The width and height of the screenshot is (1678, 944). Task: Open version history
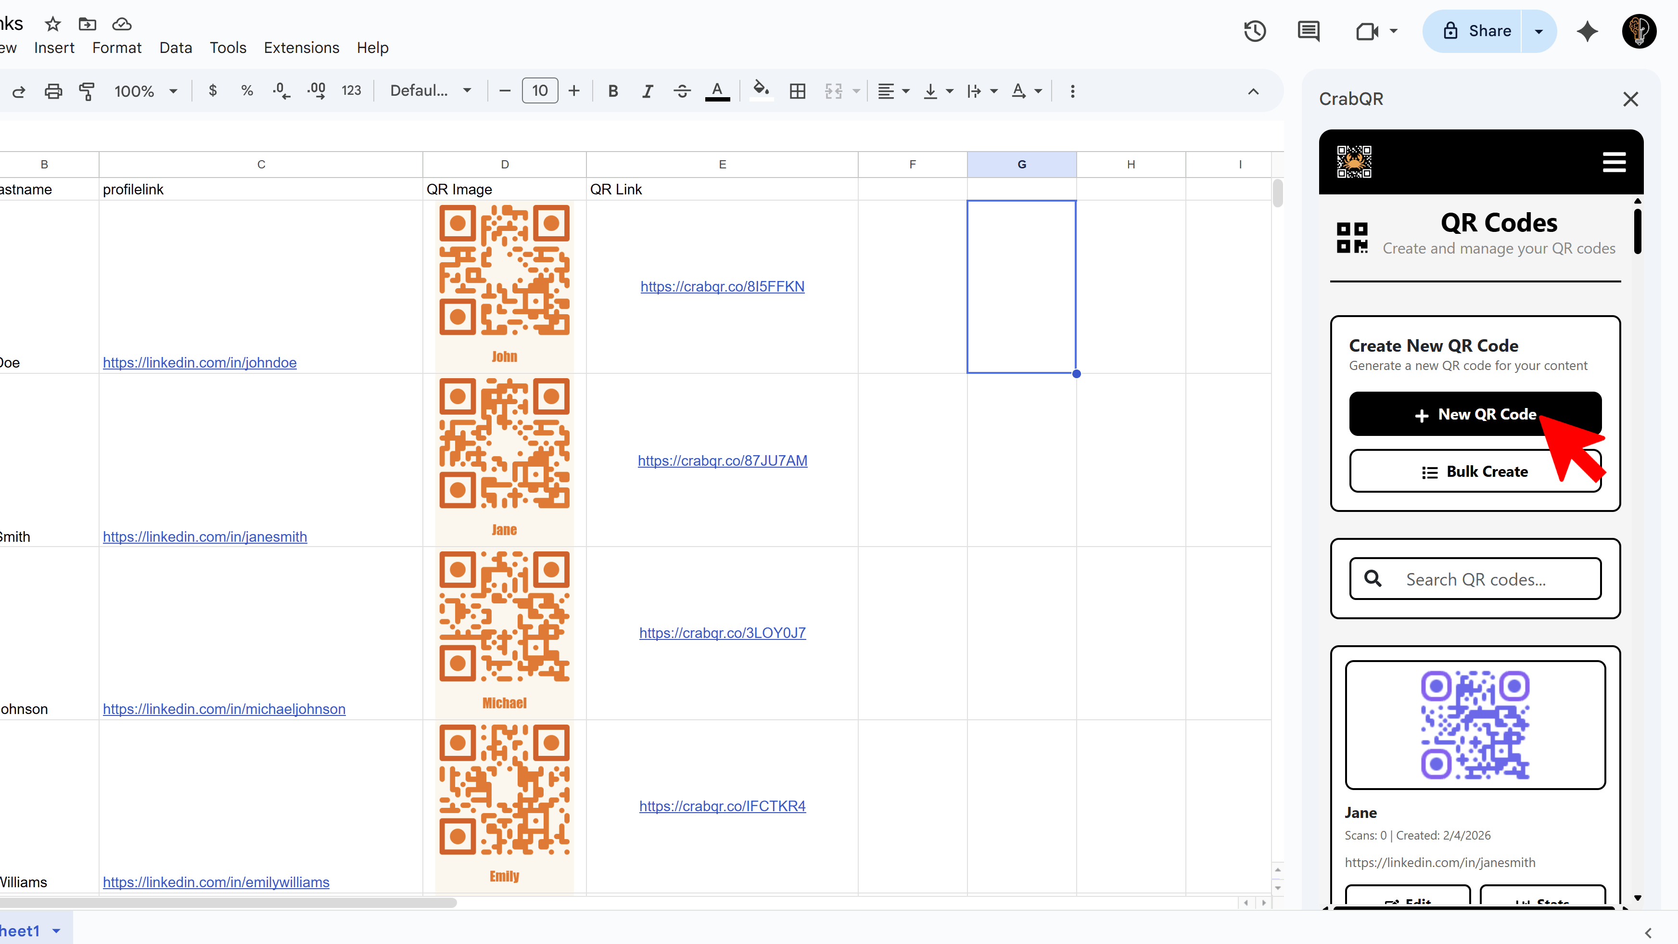coord(1254,31)
